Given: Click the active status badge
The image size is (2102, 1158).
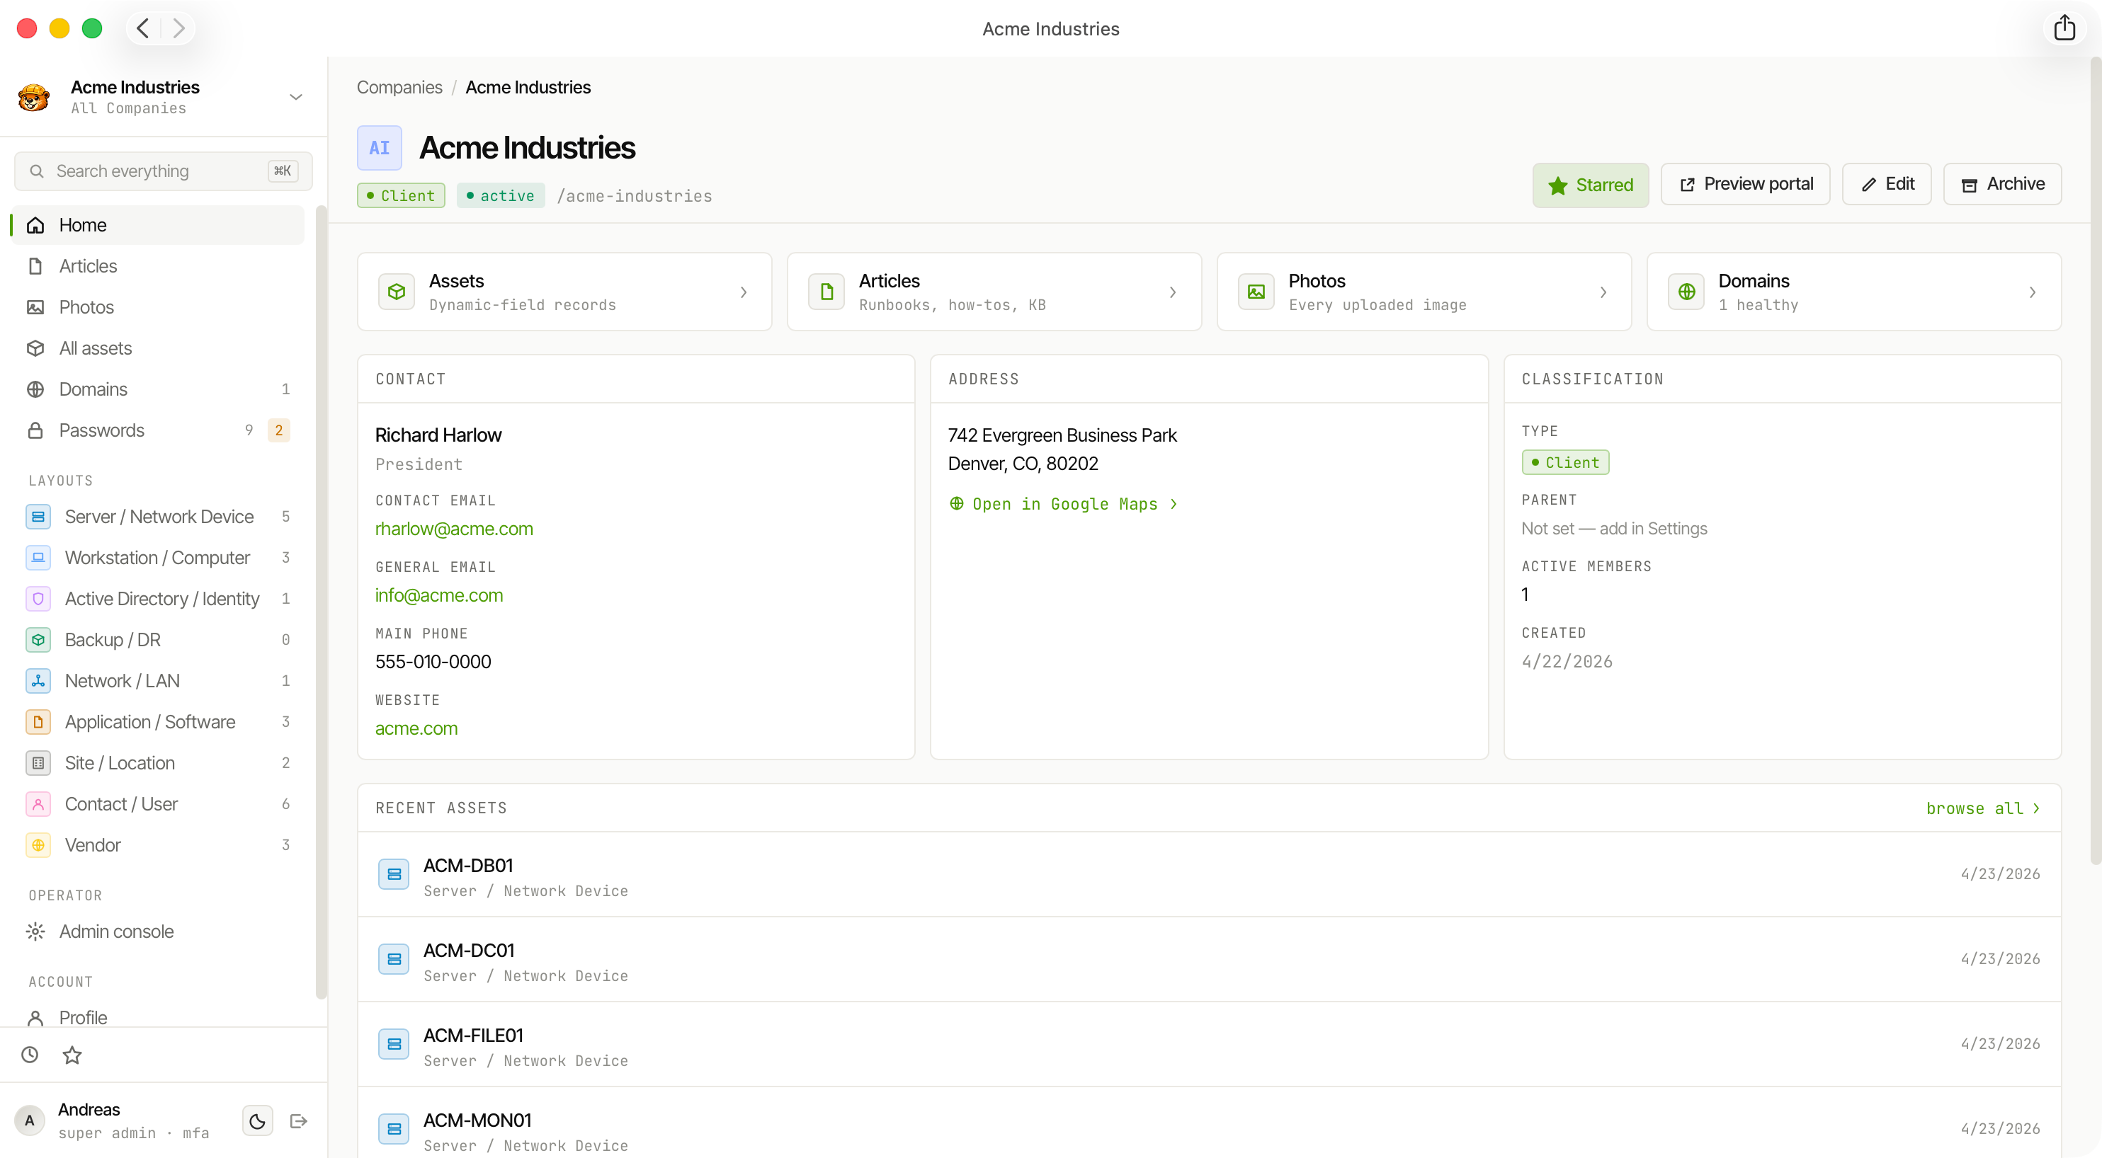Looking at the screenshot, I should tap(500, 196).
